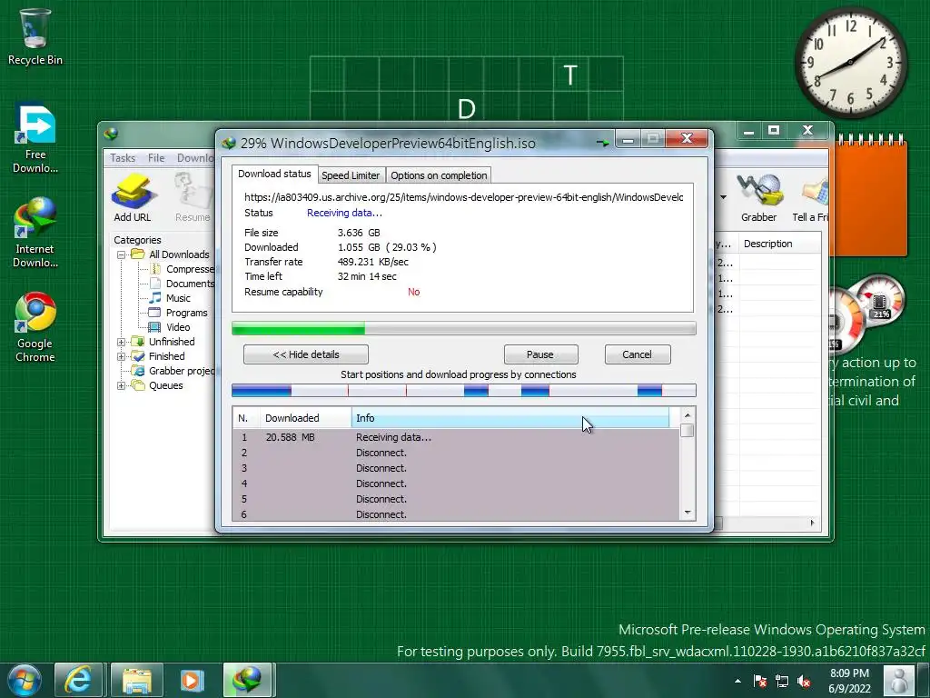The image size is (930, 698).
Task: Select the Programs category
Action: [x=179, y=313]
